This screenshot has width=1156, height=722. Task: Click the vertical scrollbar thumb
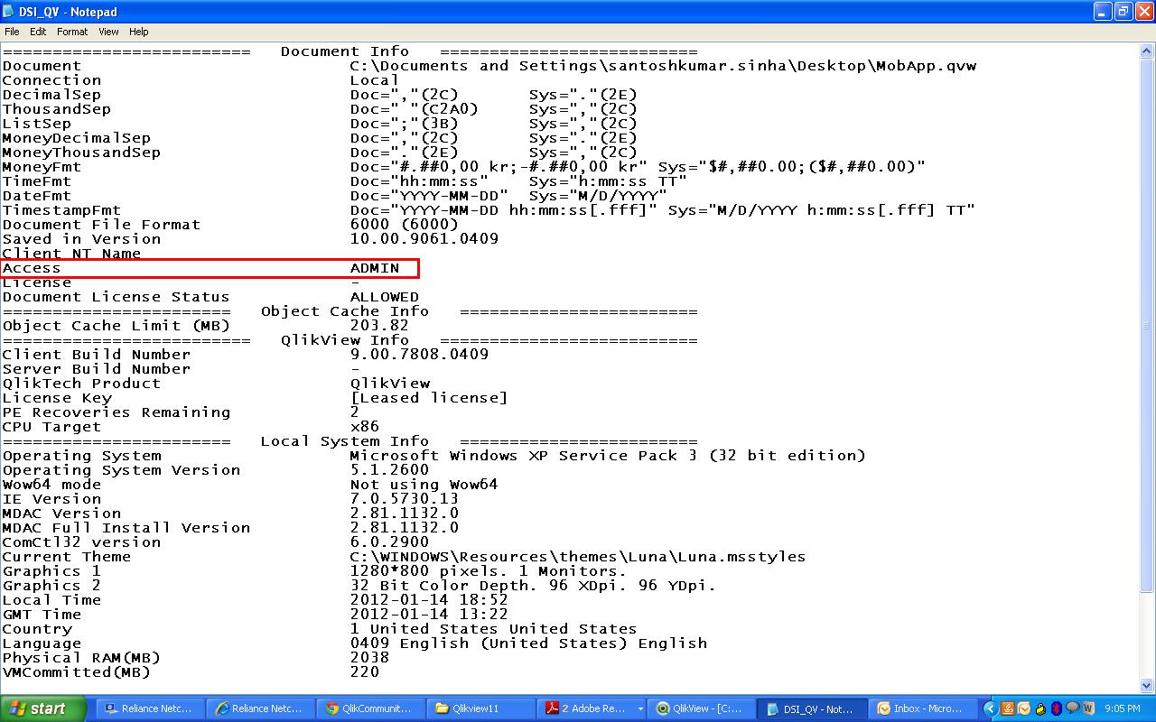(1148, 326)
